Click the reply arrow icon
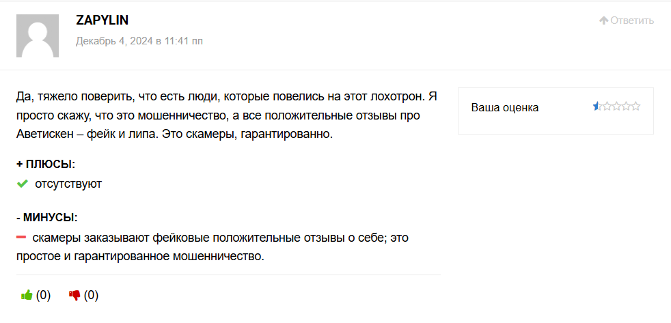Image resolution: width=671 pixels, height=323 pixels. pos(604,20)
